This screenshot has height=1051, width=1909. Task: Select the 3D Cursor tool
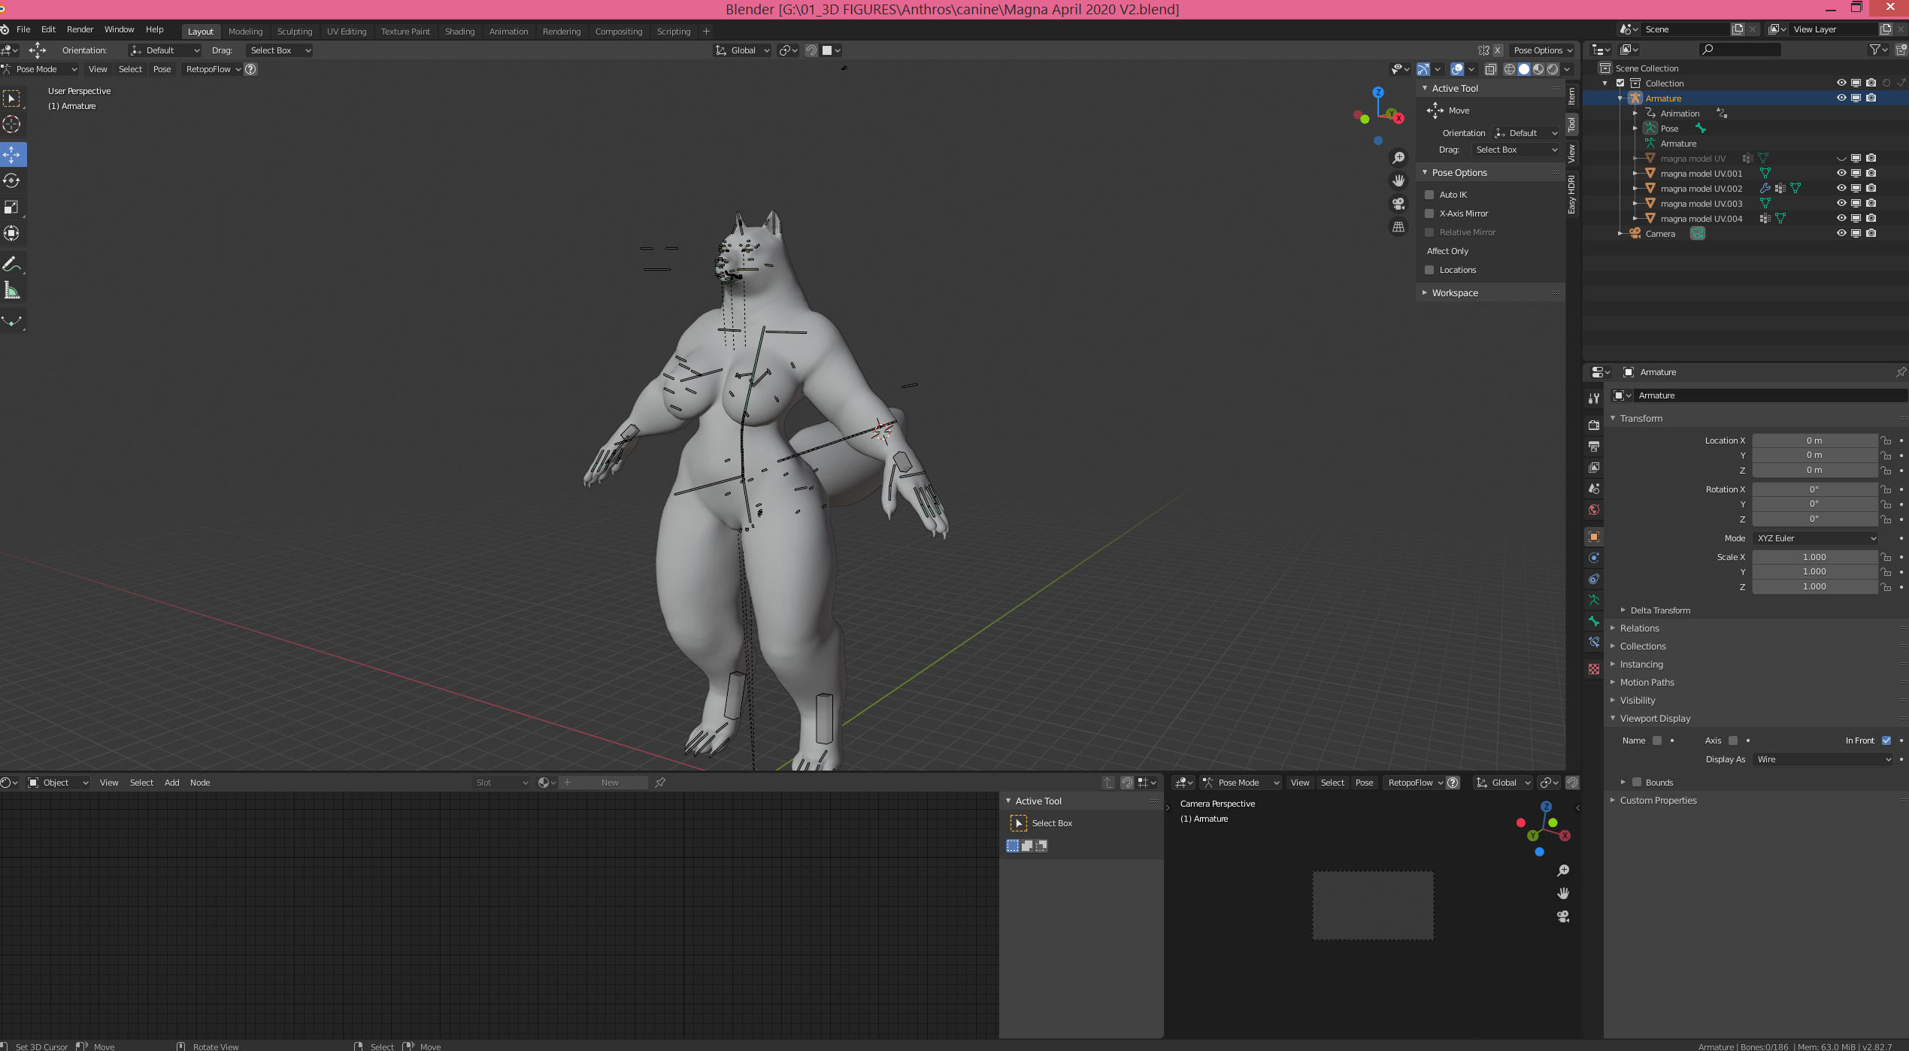coord(11,124)
